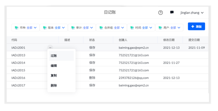Select the IADJ2001 code cell

18,48
